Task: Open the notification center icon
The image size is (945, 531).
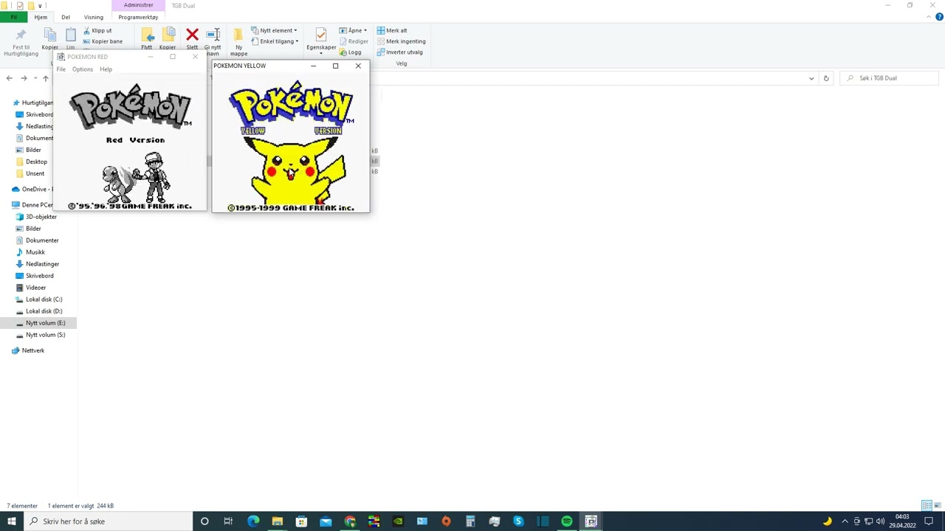Action: tap(929, 521)
